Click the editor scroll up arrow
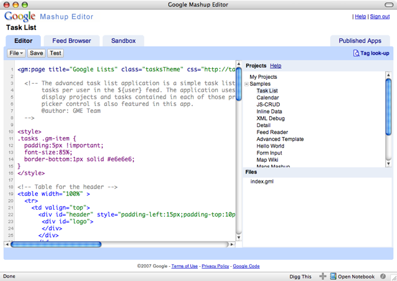 click(239, 63)
